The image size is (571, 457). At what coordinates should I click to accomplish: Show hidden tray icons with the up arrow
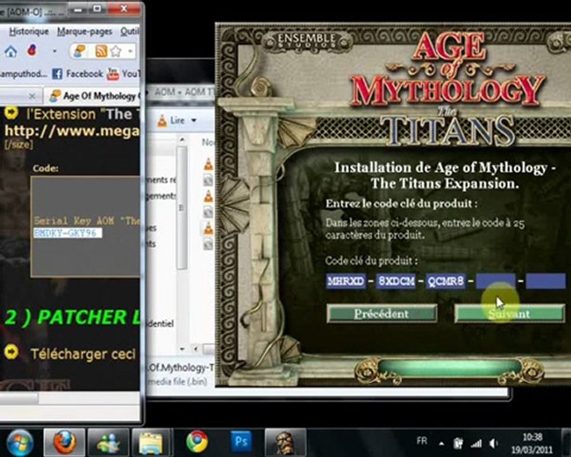[x=442, y=444]
